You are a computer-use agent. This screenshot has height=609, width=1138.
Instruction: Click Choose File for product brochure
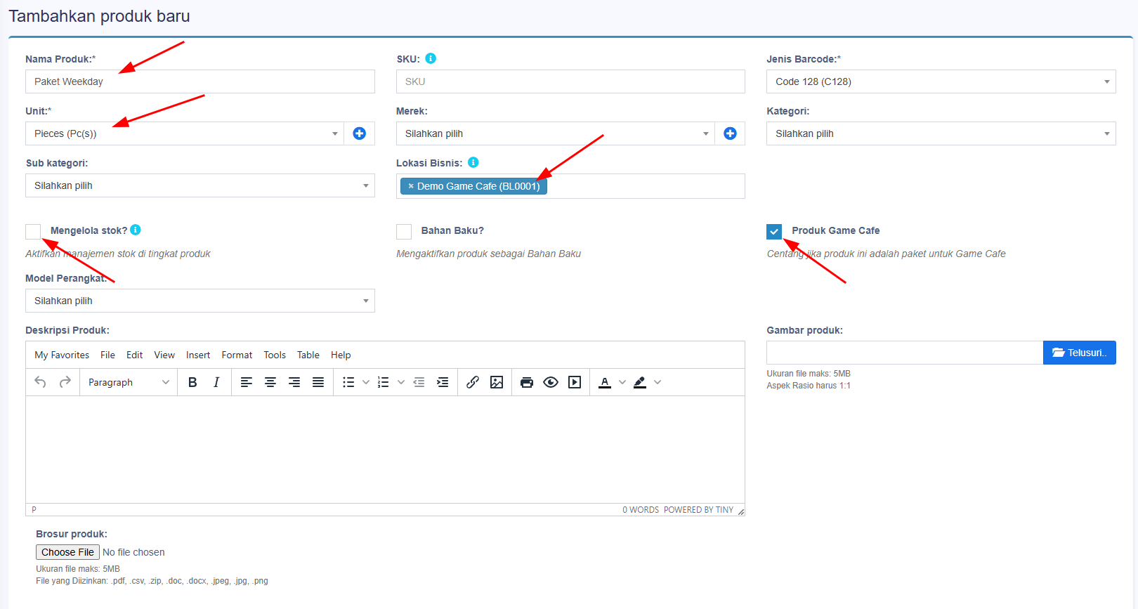coord(67,552)
